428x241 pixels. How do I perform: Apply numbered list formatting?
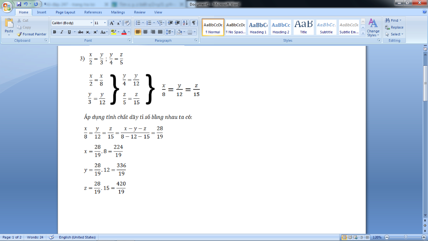point(149,23)
